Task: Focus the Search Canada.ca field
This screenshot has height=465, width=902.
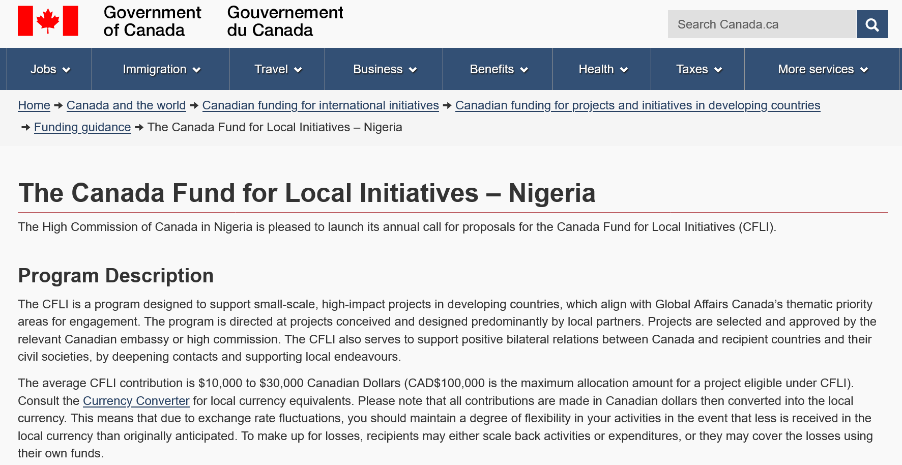Action: click(x=762, y=24)
